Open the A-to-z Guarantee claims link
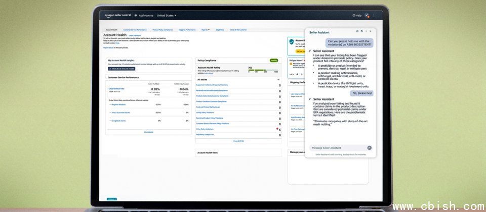 click(x=120, y=113)
